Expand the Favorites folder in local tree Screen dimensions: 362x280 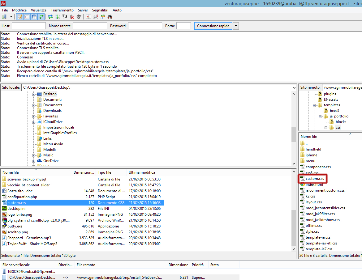[x=34, y=116]
